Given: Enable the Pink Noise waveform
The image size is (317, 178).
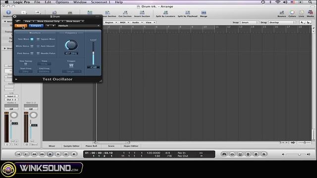Looking at the screenshot, I should click(x=32, y=53).
